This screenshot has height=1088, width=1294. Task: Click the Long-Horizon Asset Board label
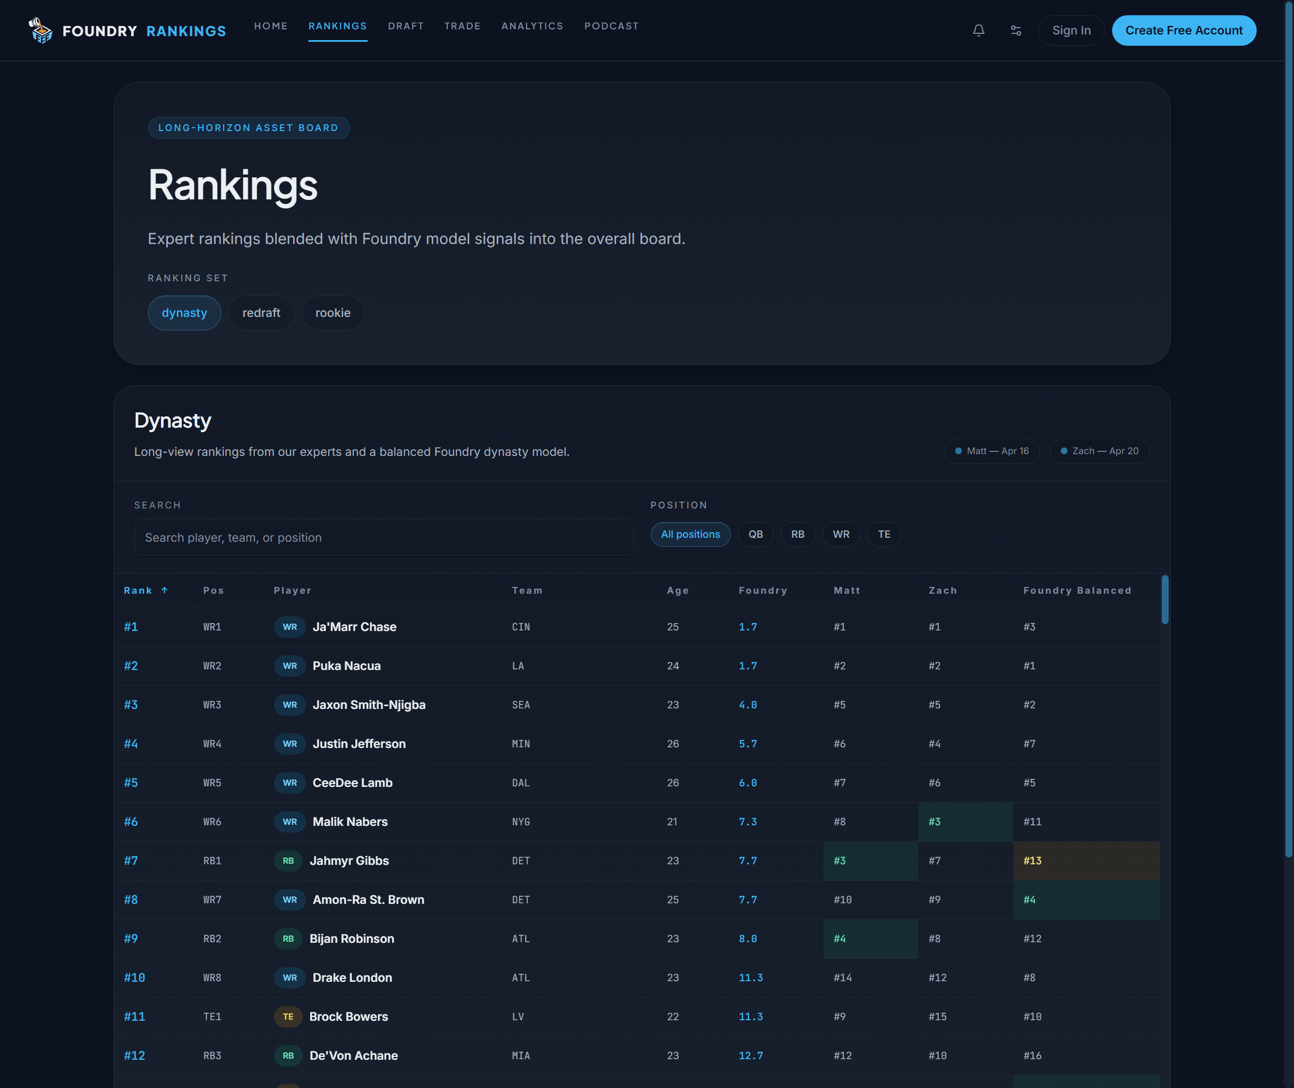click(249, 128)
